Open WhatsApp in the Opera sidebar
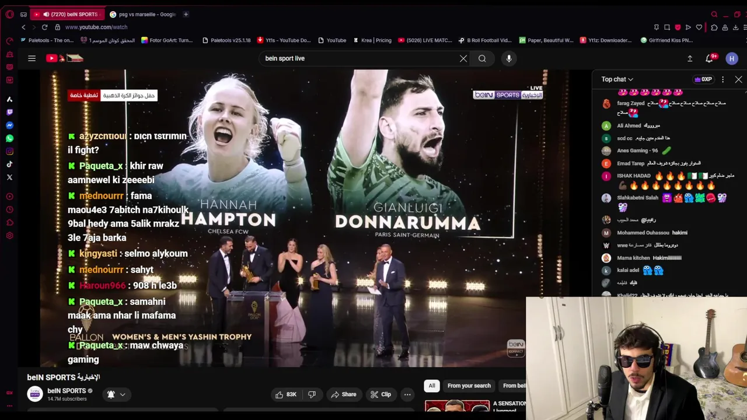 9,138
